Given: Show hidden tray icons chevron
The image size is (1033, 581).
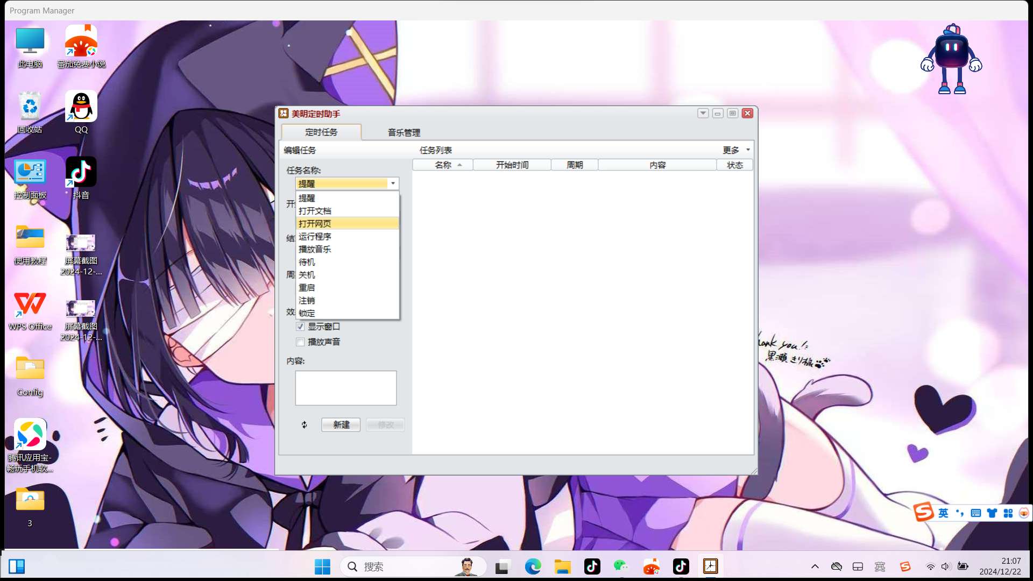Looking at the screenshot, I should click(x=815, y=566).
